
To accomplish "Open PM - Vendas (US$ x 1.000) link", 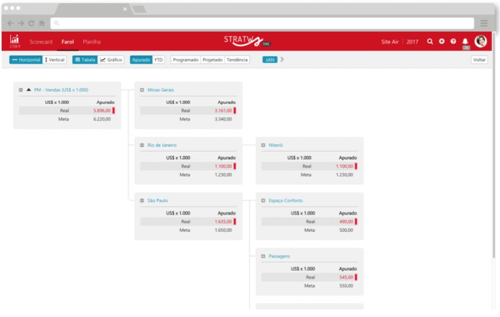I will [x=61, y=90].
